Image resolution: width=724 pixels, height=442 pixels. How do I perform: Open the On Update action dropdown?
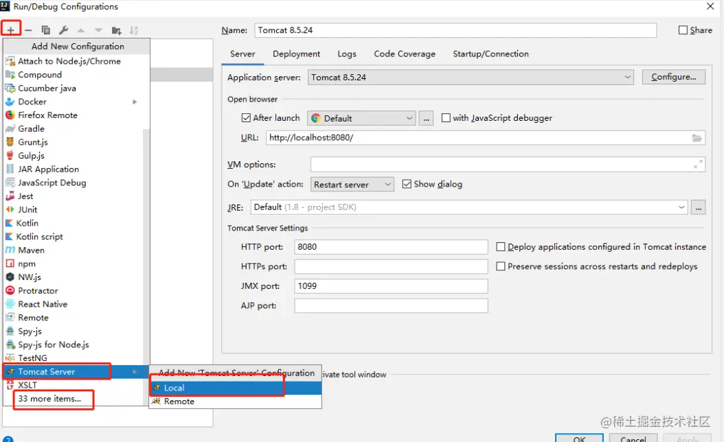click(x=352, y=185)
